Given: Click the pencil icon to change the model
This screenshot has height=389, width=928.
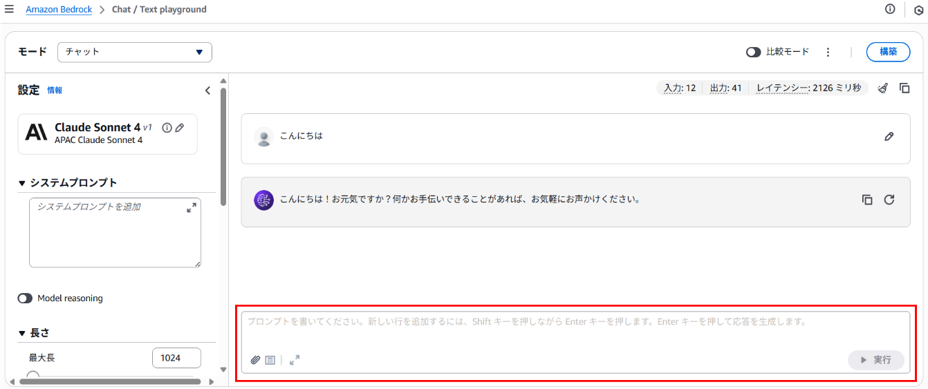Looking at the screenshot, I should 180,128.
